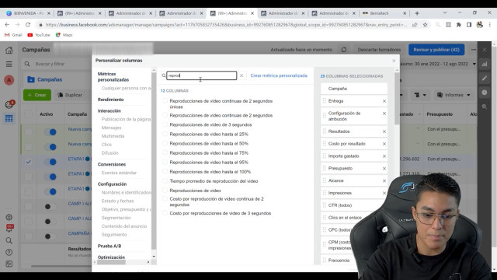Open the hamburger menu in the sidebar
The width and height of the screenshot is (497, 280).
click(9, 64)
